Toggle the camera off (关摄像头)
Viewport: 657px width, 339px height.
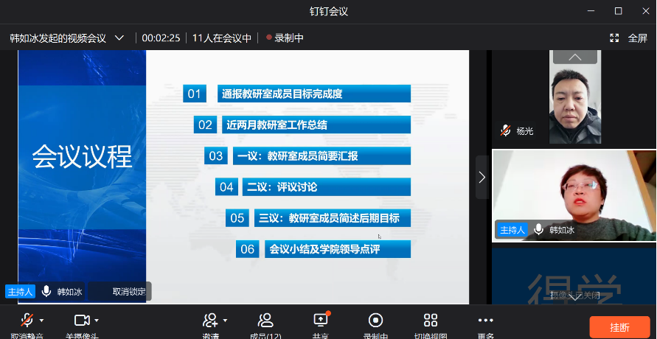pyautogui.click(x=82, y=321)
